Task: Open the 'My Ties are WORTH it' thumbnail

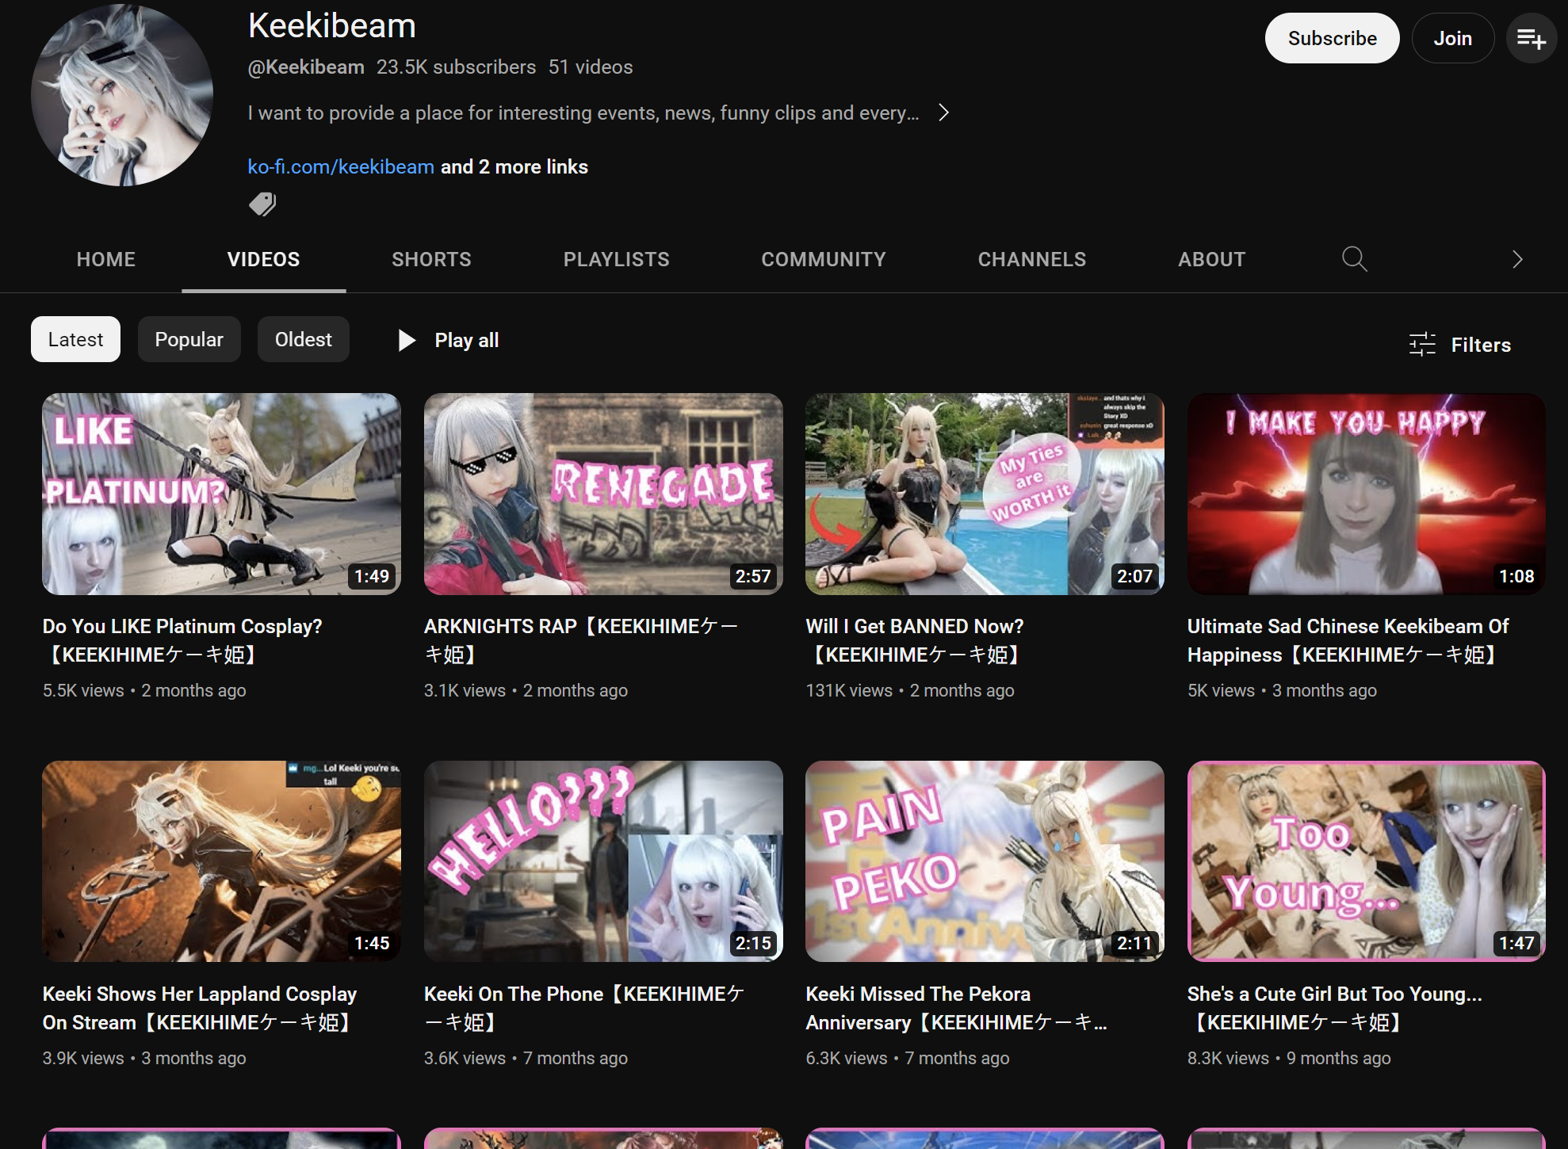Action: click(x=985, y=494)
